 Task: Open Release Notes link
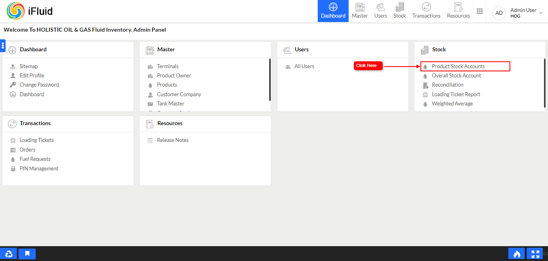point(173,140)
